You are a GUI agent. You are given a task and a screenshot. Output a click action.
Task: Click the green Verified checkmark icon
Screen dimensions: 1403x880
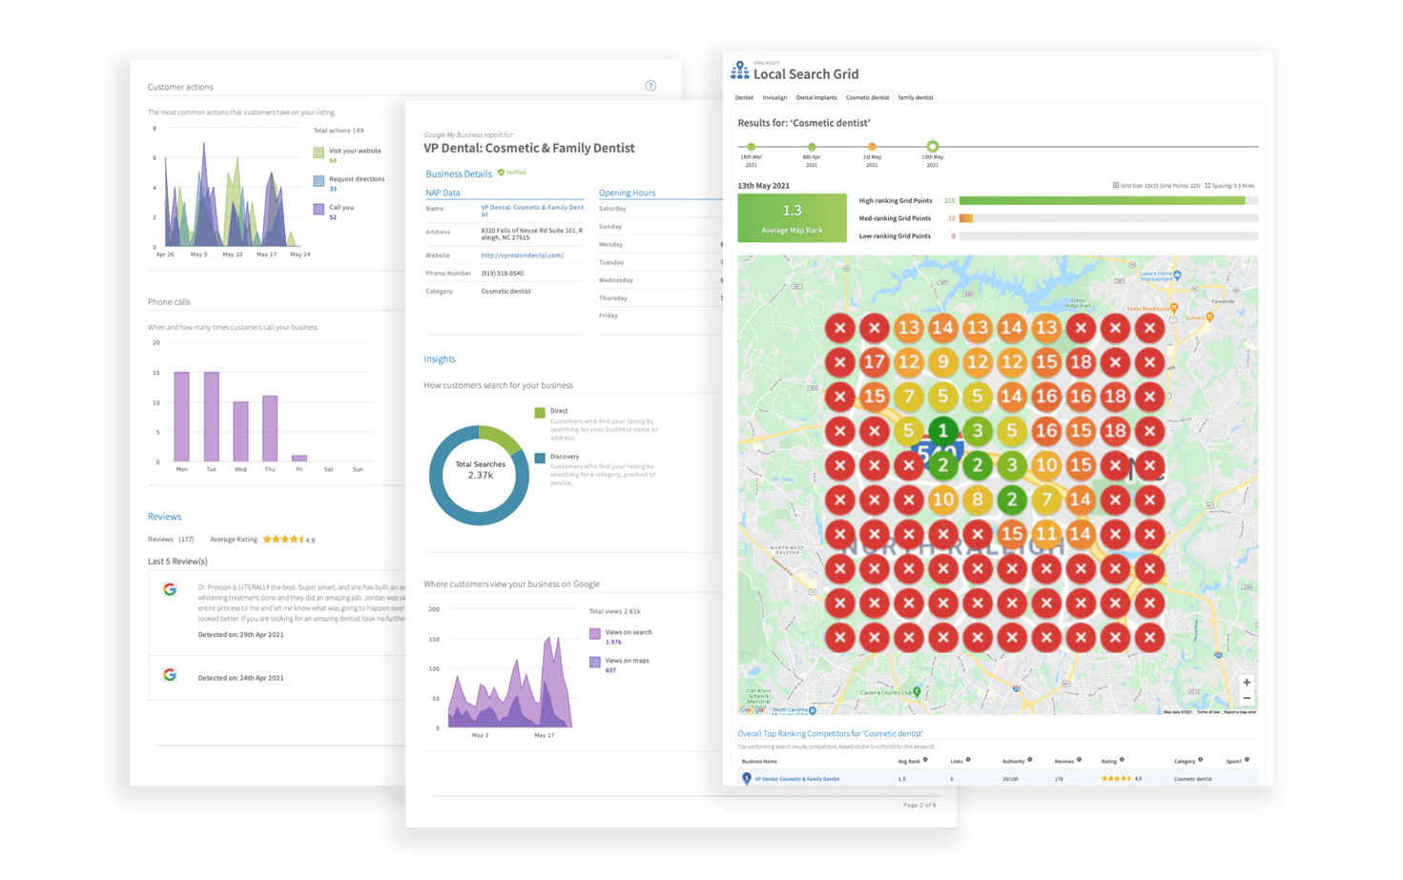[501, 173]
